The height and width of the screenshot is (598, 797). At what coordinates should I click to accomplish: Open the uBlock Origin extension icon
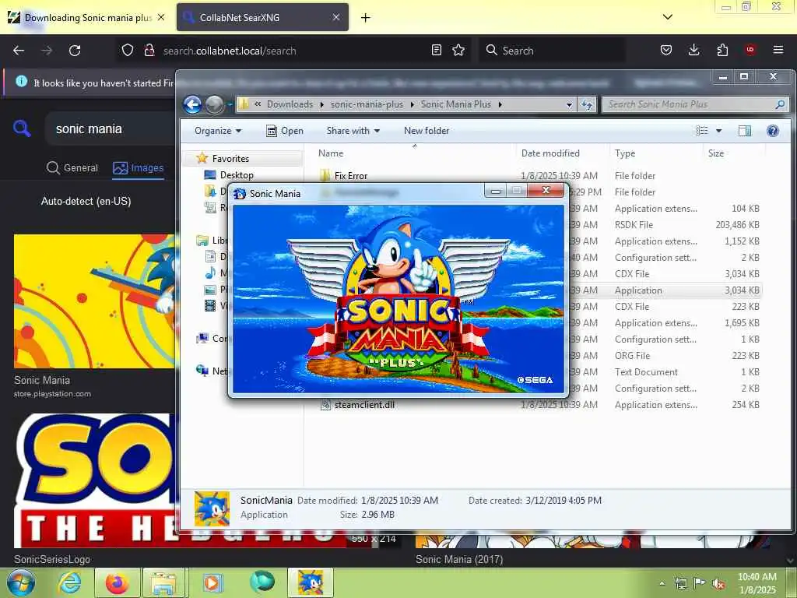750,50
